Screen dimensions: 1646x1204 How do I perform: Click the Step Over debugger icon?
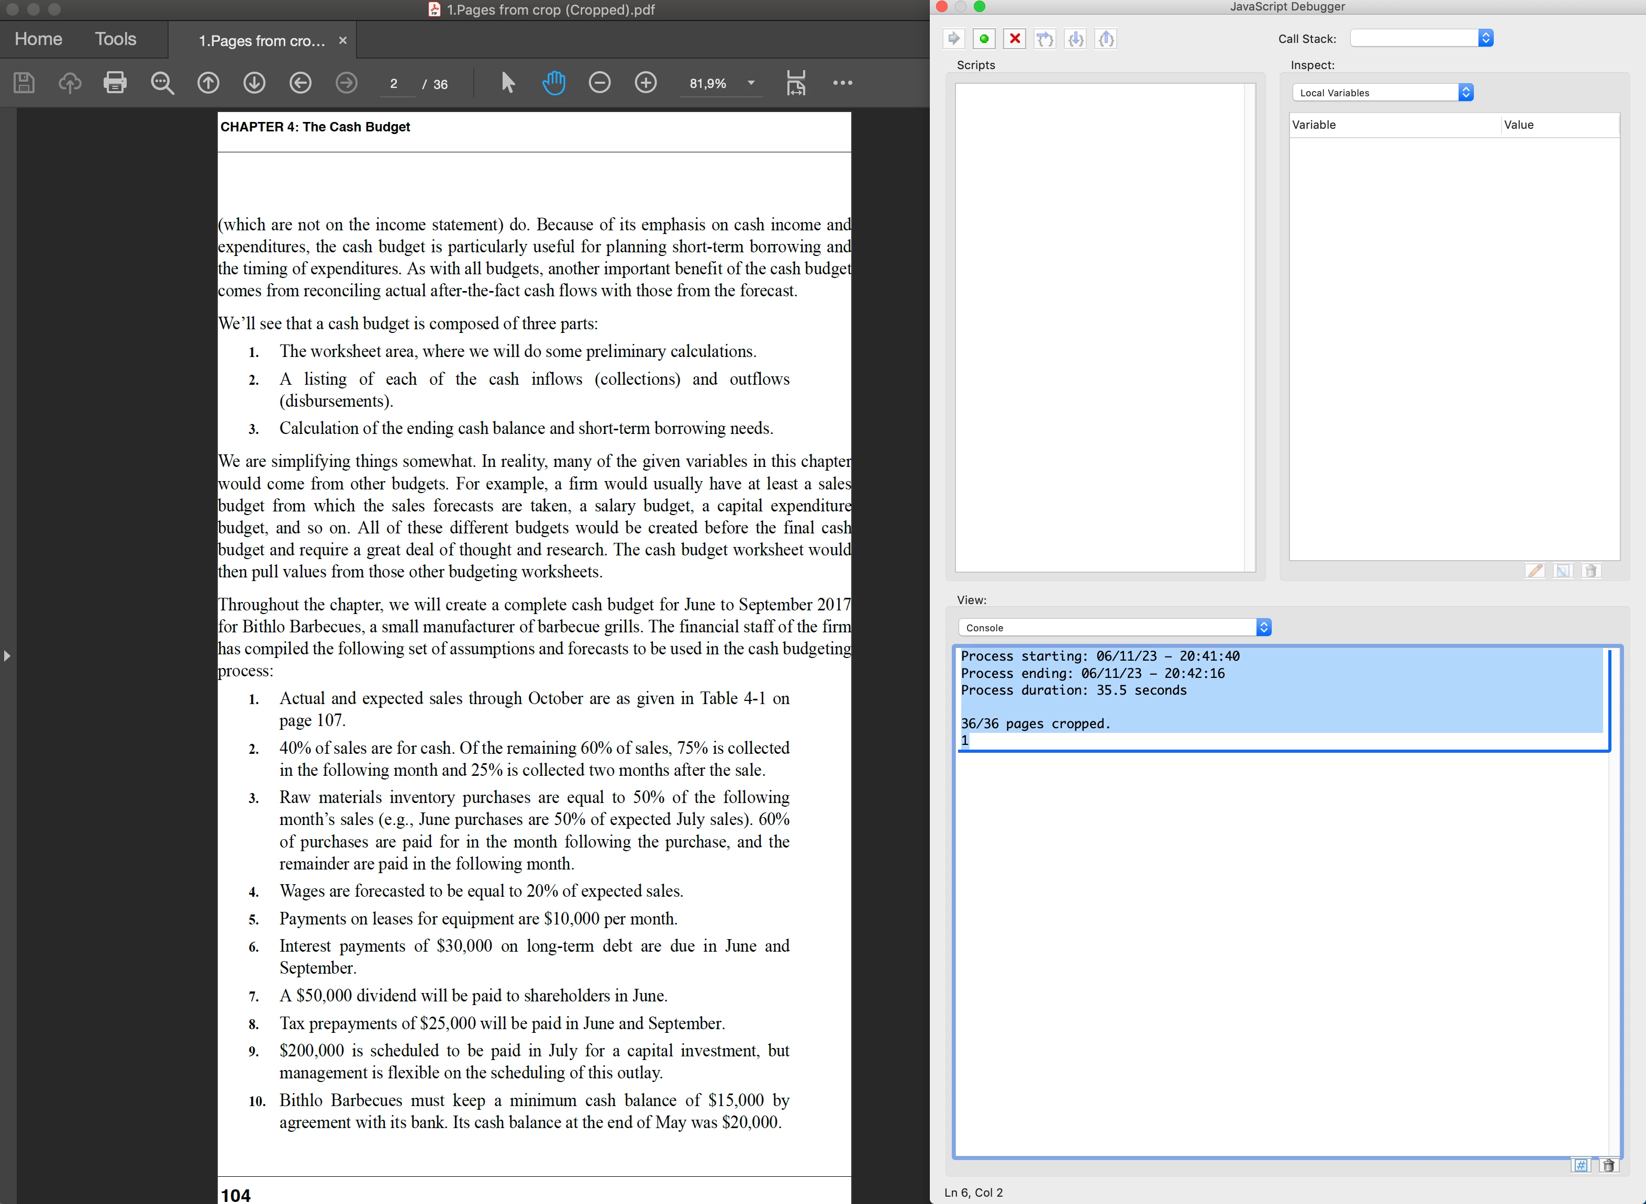point(1046,39)
